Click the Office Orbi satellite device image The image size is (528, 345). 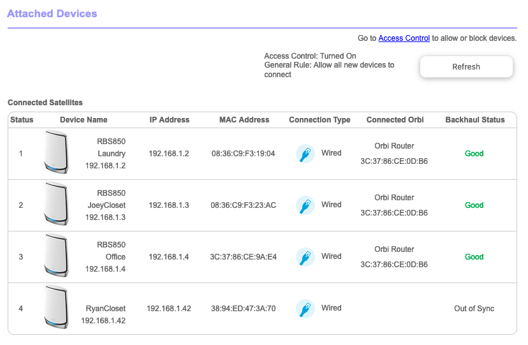pos(56,256)
